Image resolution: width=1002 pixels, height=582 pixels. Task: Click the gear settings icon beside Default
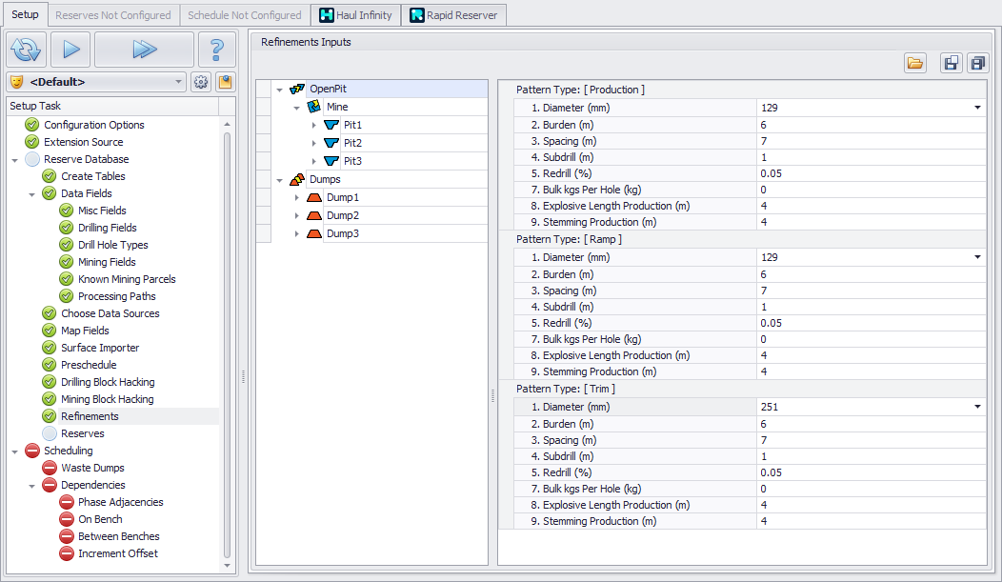point(200,82)
